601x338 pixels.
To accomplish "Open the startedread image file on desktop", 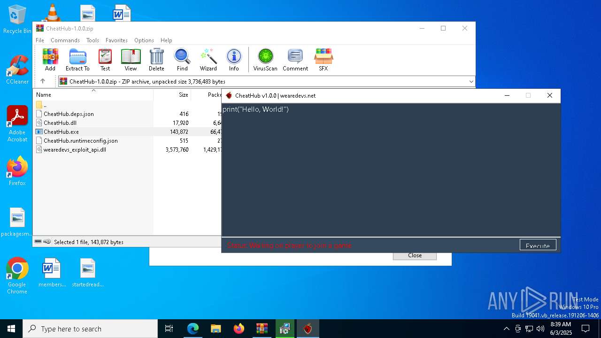I will [88, 272].
